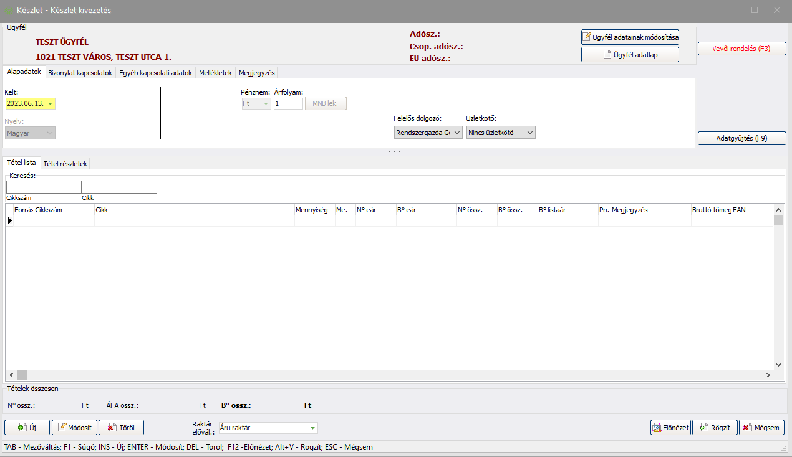Image resolution: width=792 pixels, height=457 pixels.
Task: Click the horizontal scrollbar right arrow
Action: (768, 375)
